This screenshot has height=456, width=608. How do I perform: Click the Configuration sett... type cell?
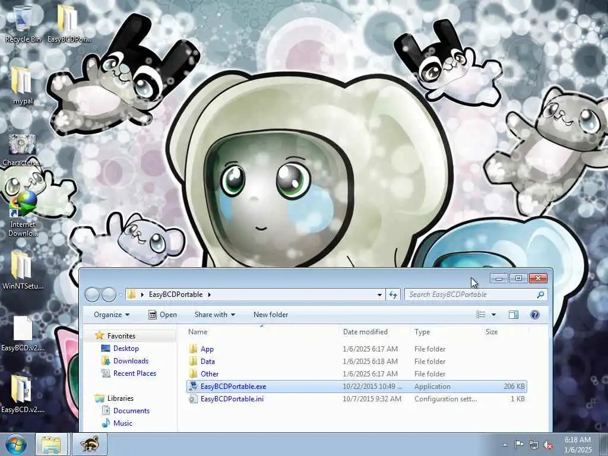[x=445, y=398]
